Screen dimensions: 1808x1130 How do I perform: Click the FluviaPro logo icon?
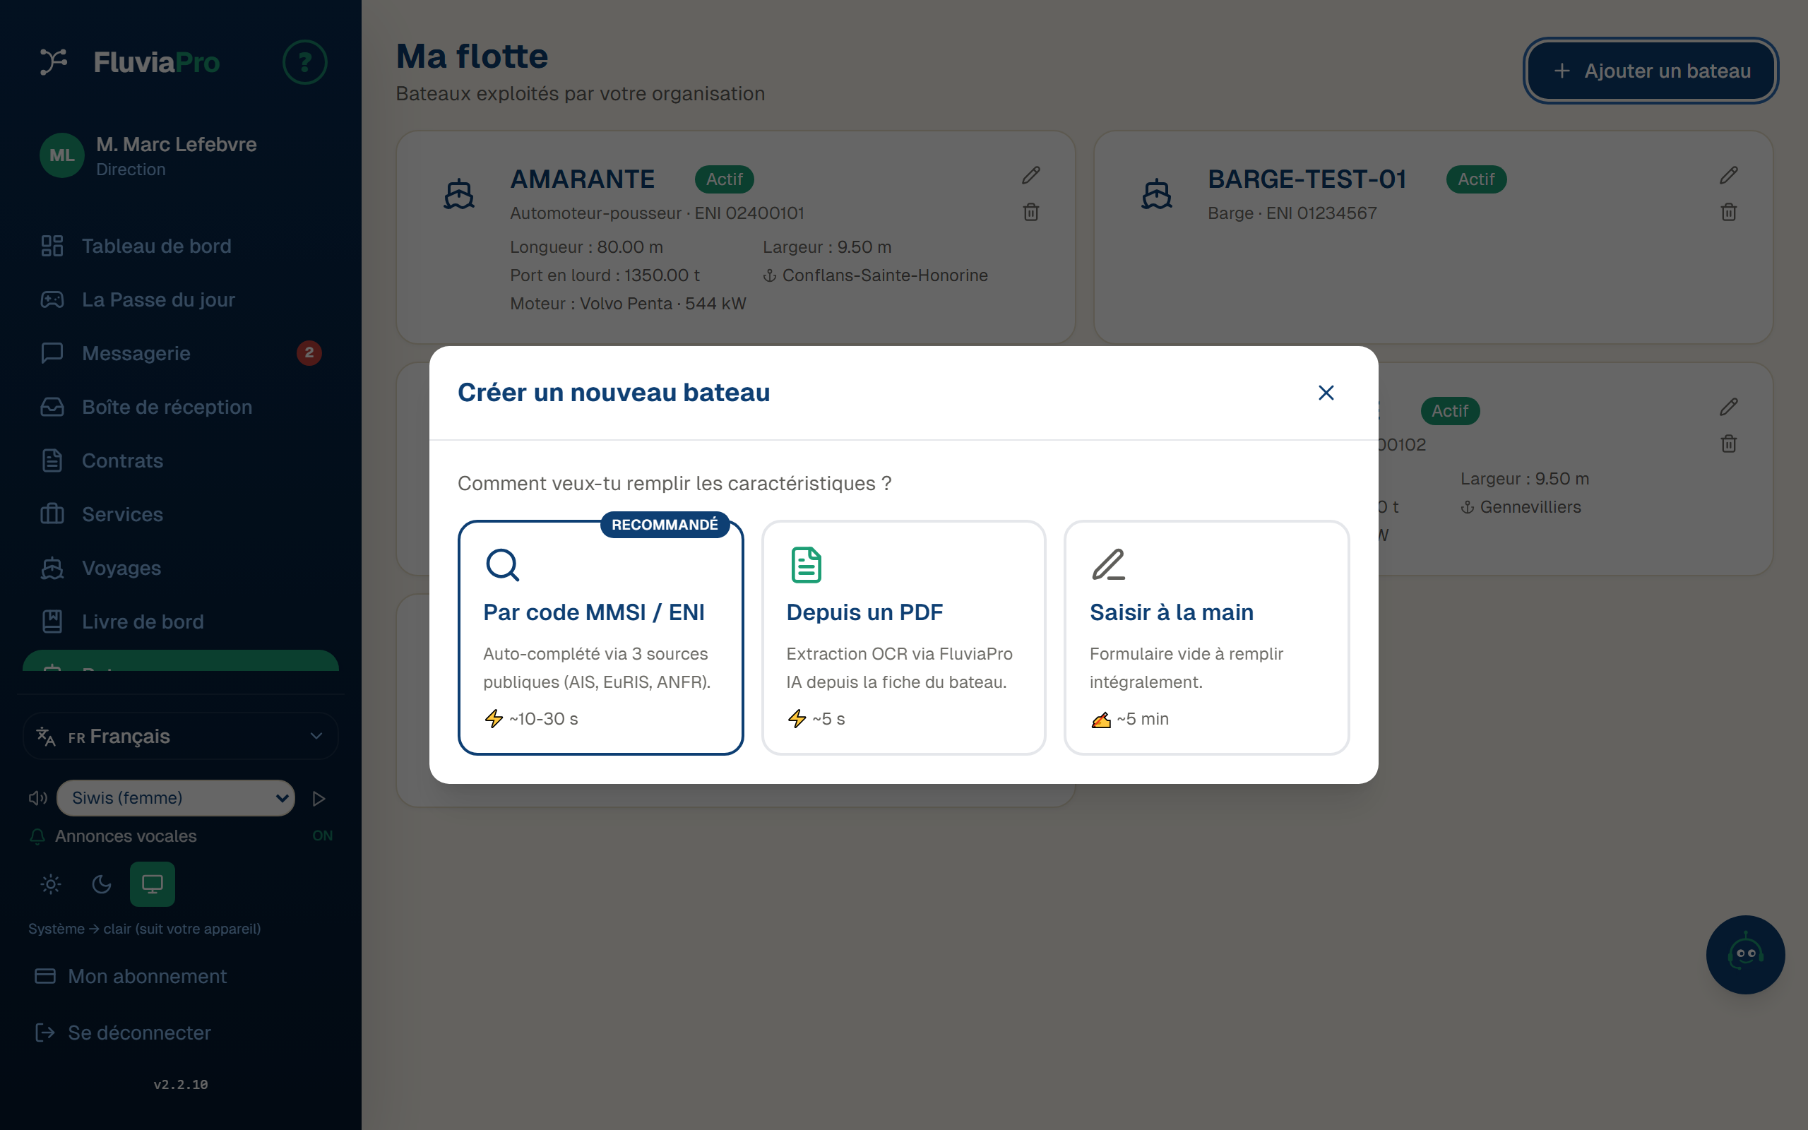(54, 62)
